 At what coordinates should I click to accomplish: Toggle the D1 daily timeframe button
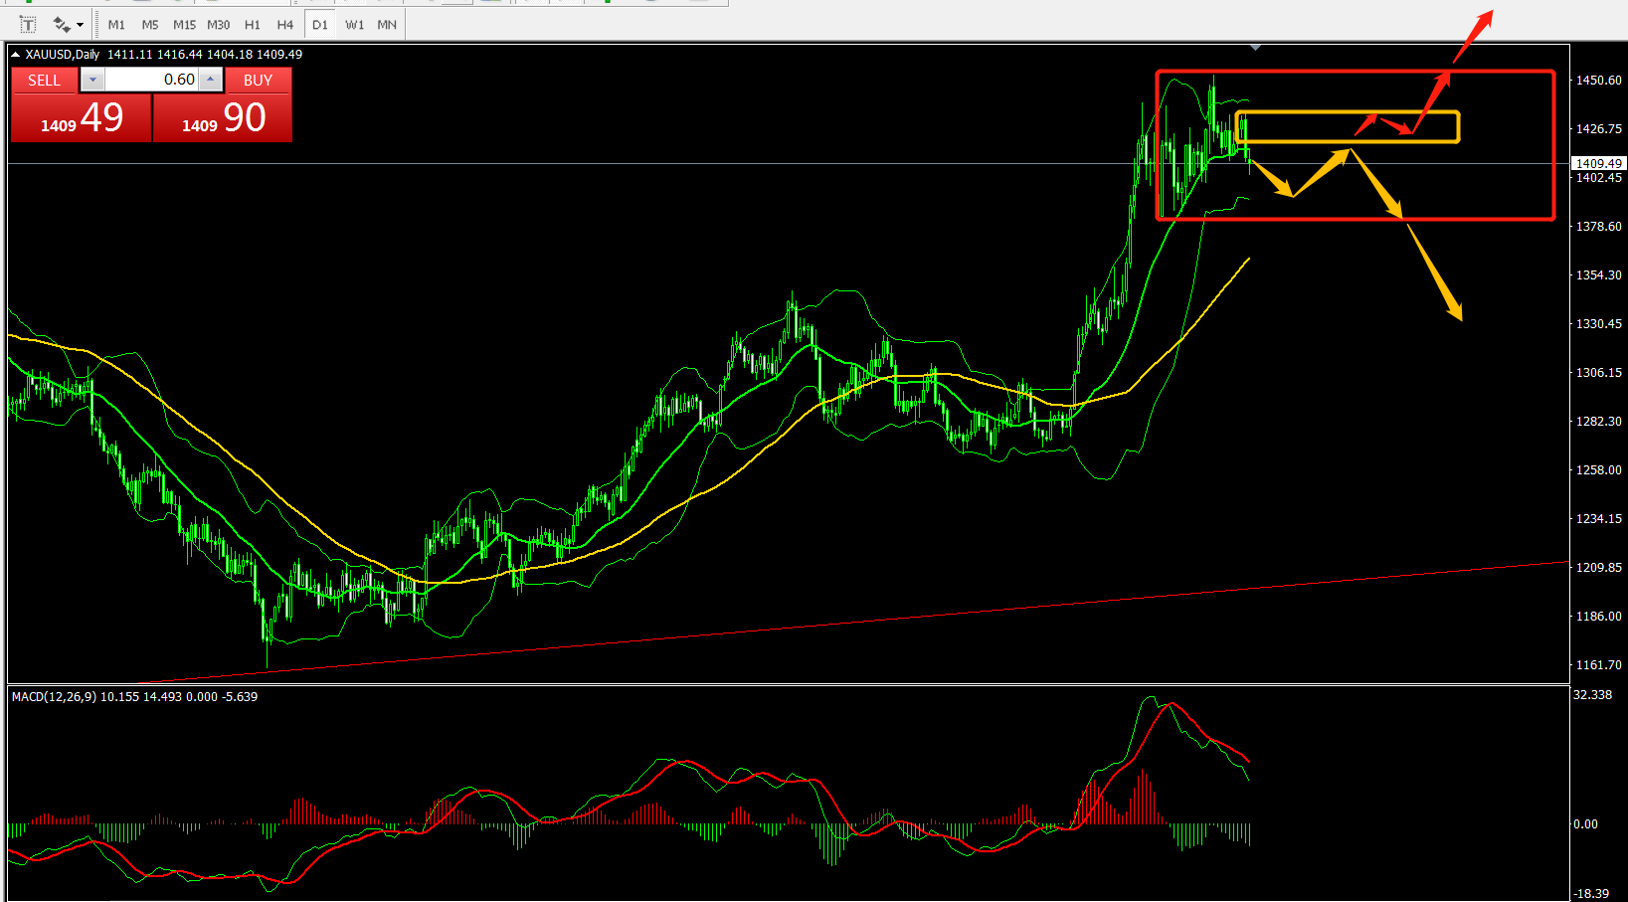click(319, 25)
